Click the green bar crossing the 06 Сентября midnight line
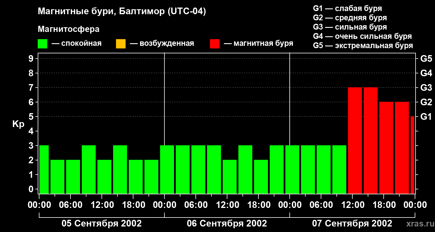Image resolution: width=435 pixels, height=232 pixels. (x=167, y=169)
